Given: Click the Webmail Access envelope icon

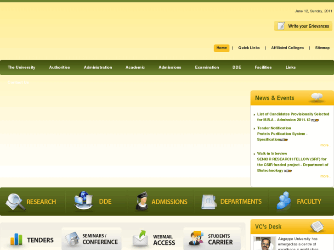Looking at the screenshot, I should pos(140,239).
